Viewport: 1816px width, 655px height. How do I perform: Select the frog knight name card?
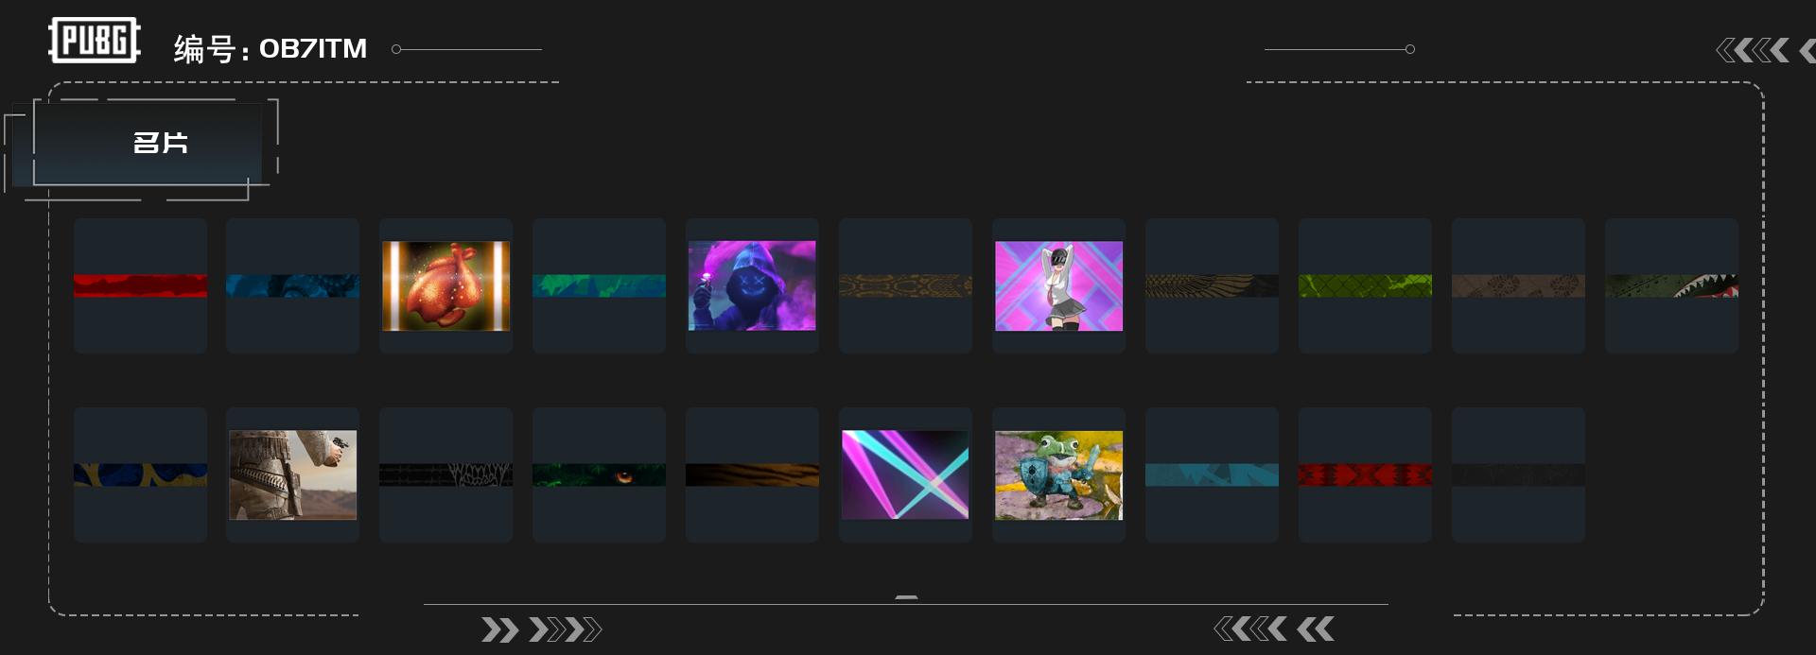pos(1058,474)
